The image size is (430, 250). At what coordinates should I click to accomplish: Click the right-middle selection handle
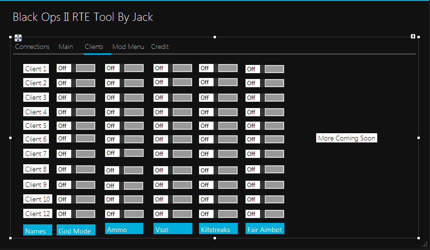click(418, 138)
